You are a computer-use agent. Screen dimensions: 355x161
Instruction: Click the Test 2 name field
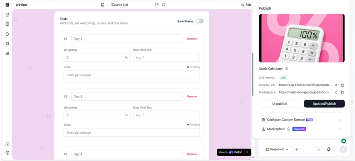126,96
